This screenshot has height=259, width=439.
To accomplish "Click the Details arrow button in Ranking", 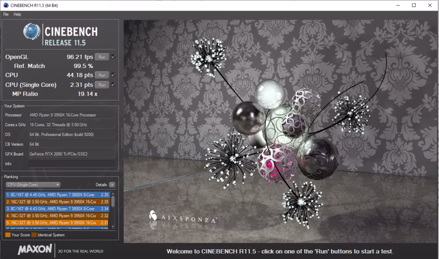I will 112,185.
